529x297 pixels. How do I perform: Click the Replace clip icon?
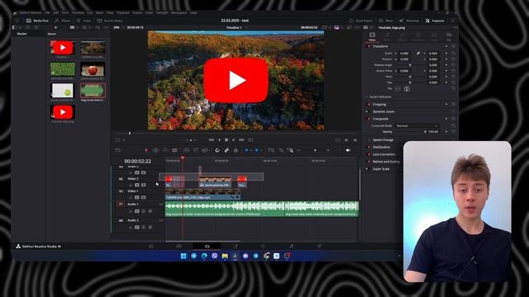[x=205, y=150]
